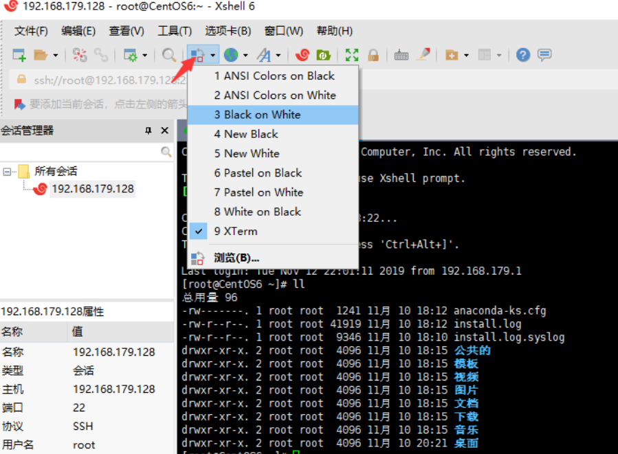Expand the Encoding dropdown arrow
This screenshot has width=618, height=454.
(245, 55)
